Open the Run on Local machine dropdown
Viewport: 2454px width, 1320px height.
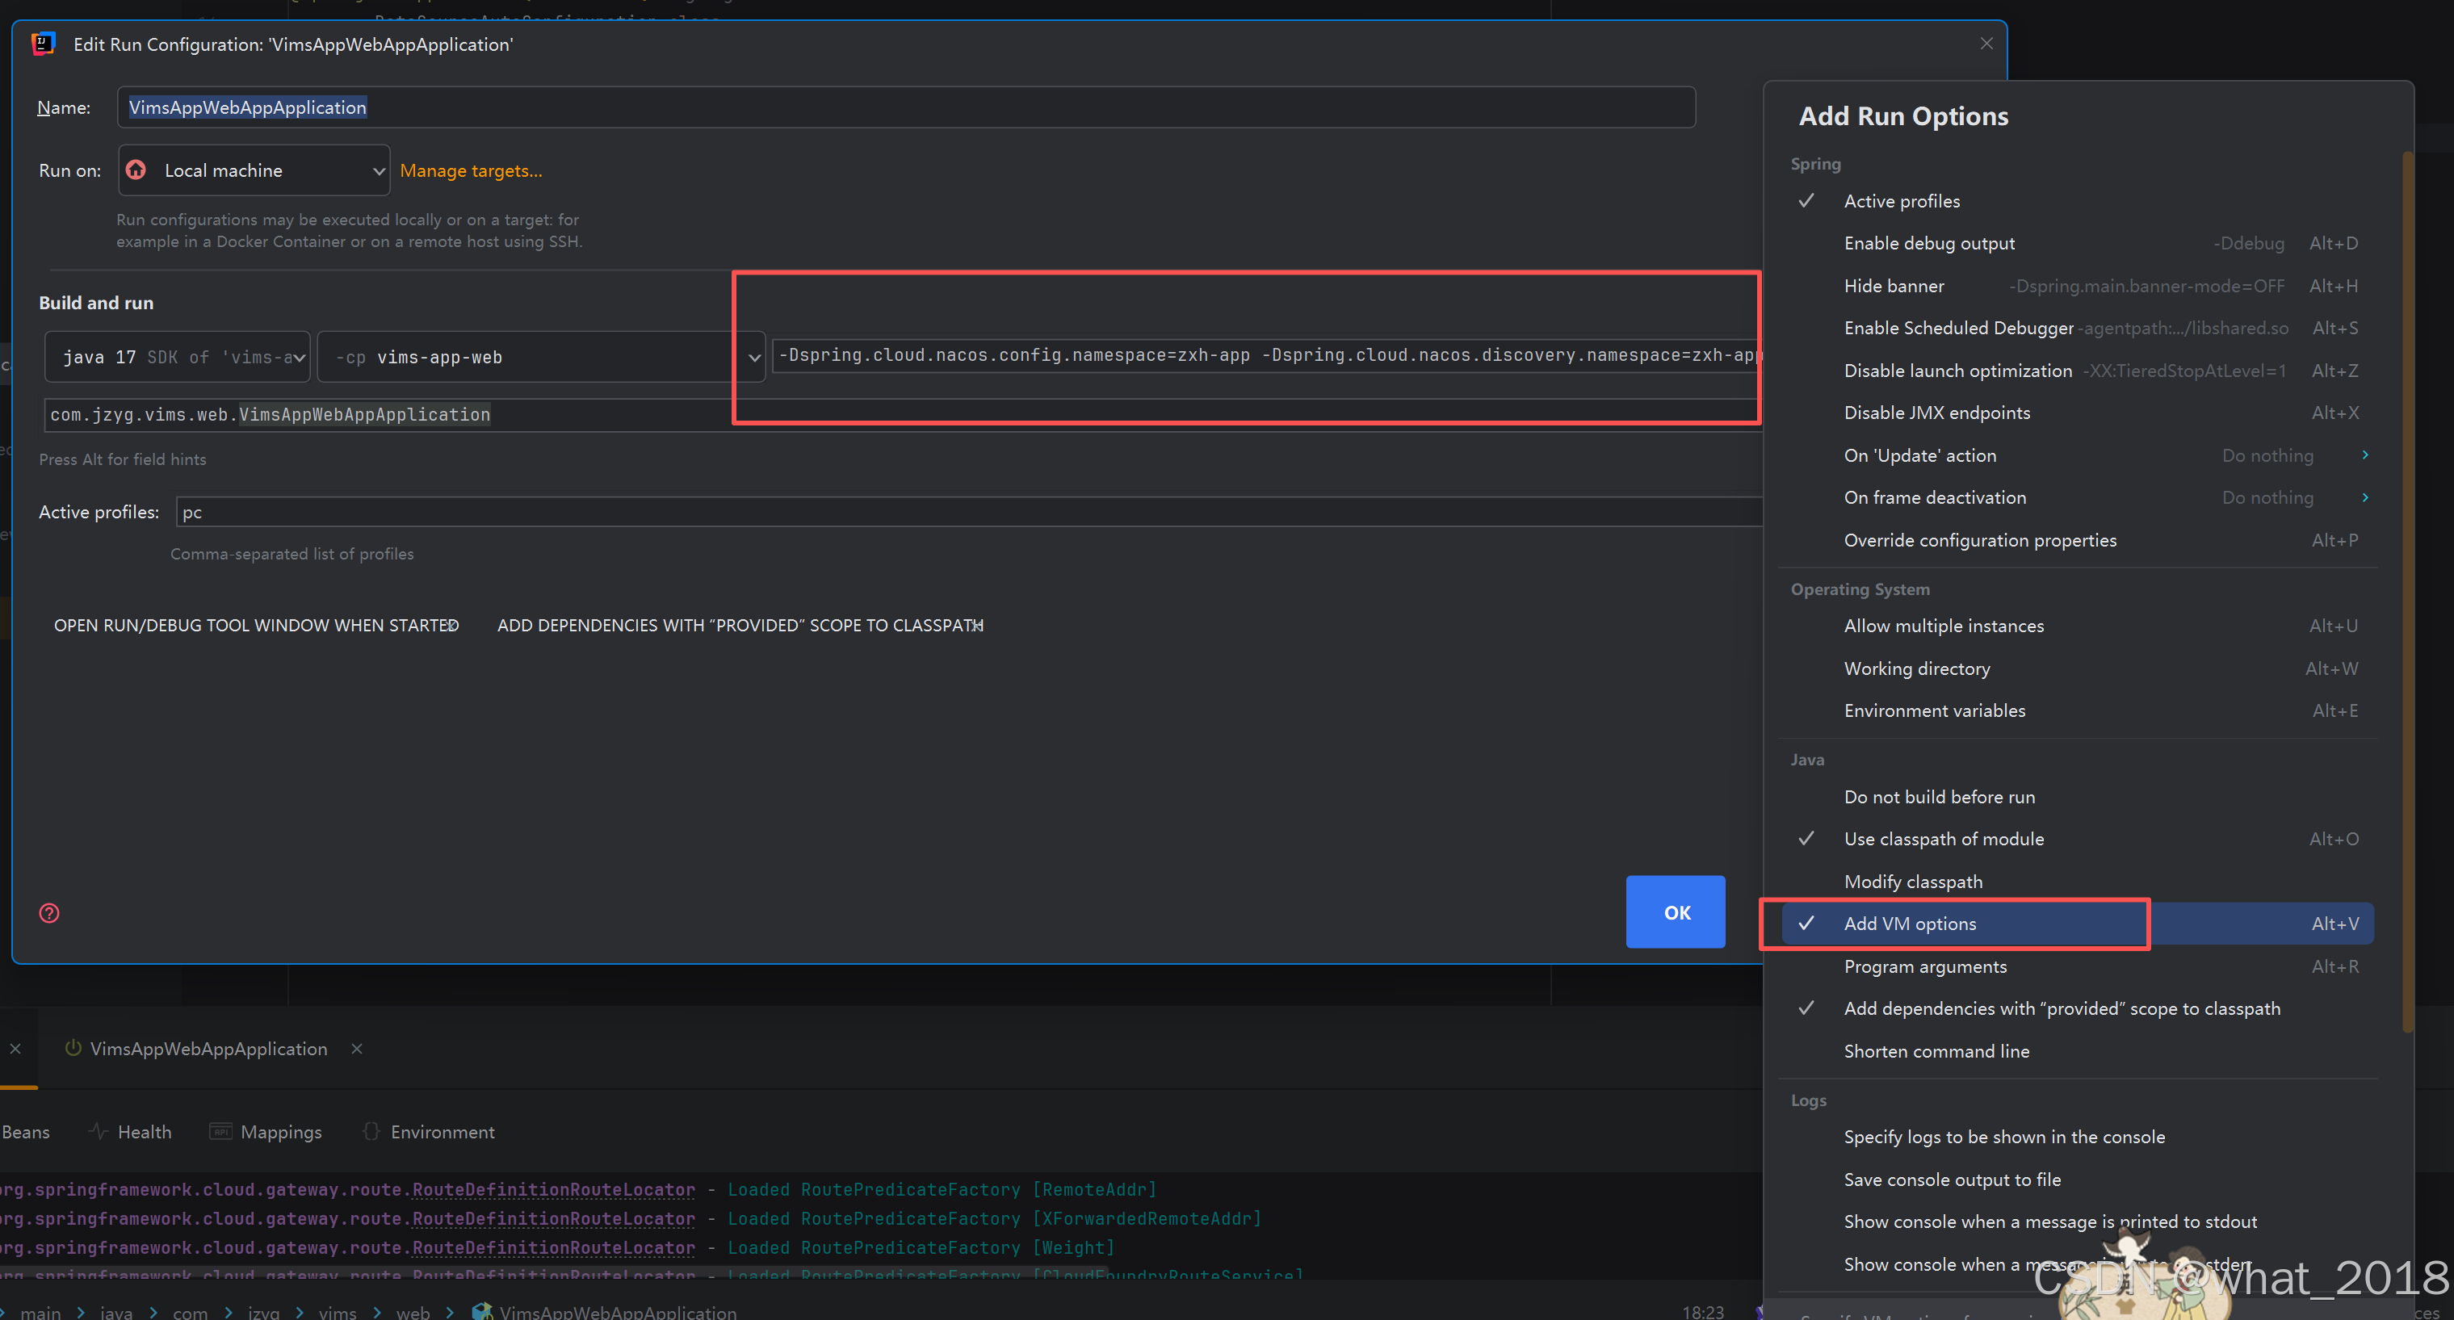(378, 171)
